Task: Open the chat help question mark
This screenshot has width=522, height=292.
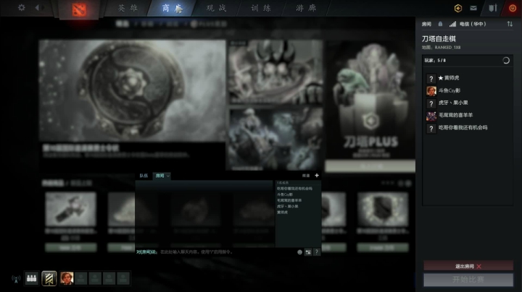Action: tap(317, 252)
